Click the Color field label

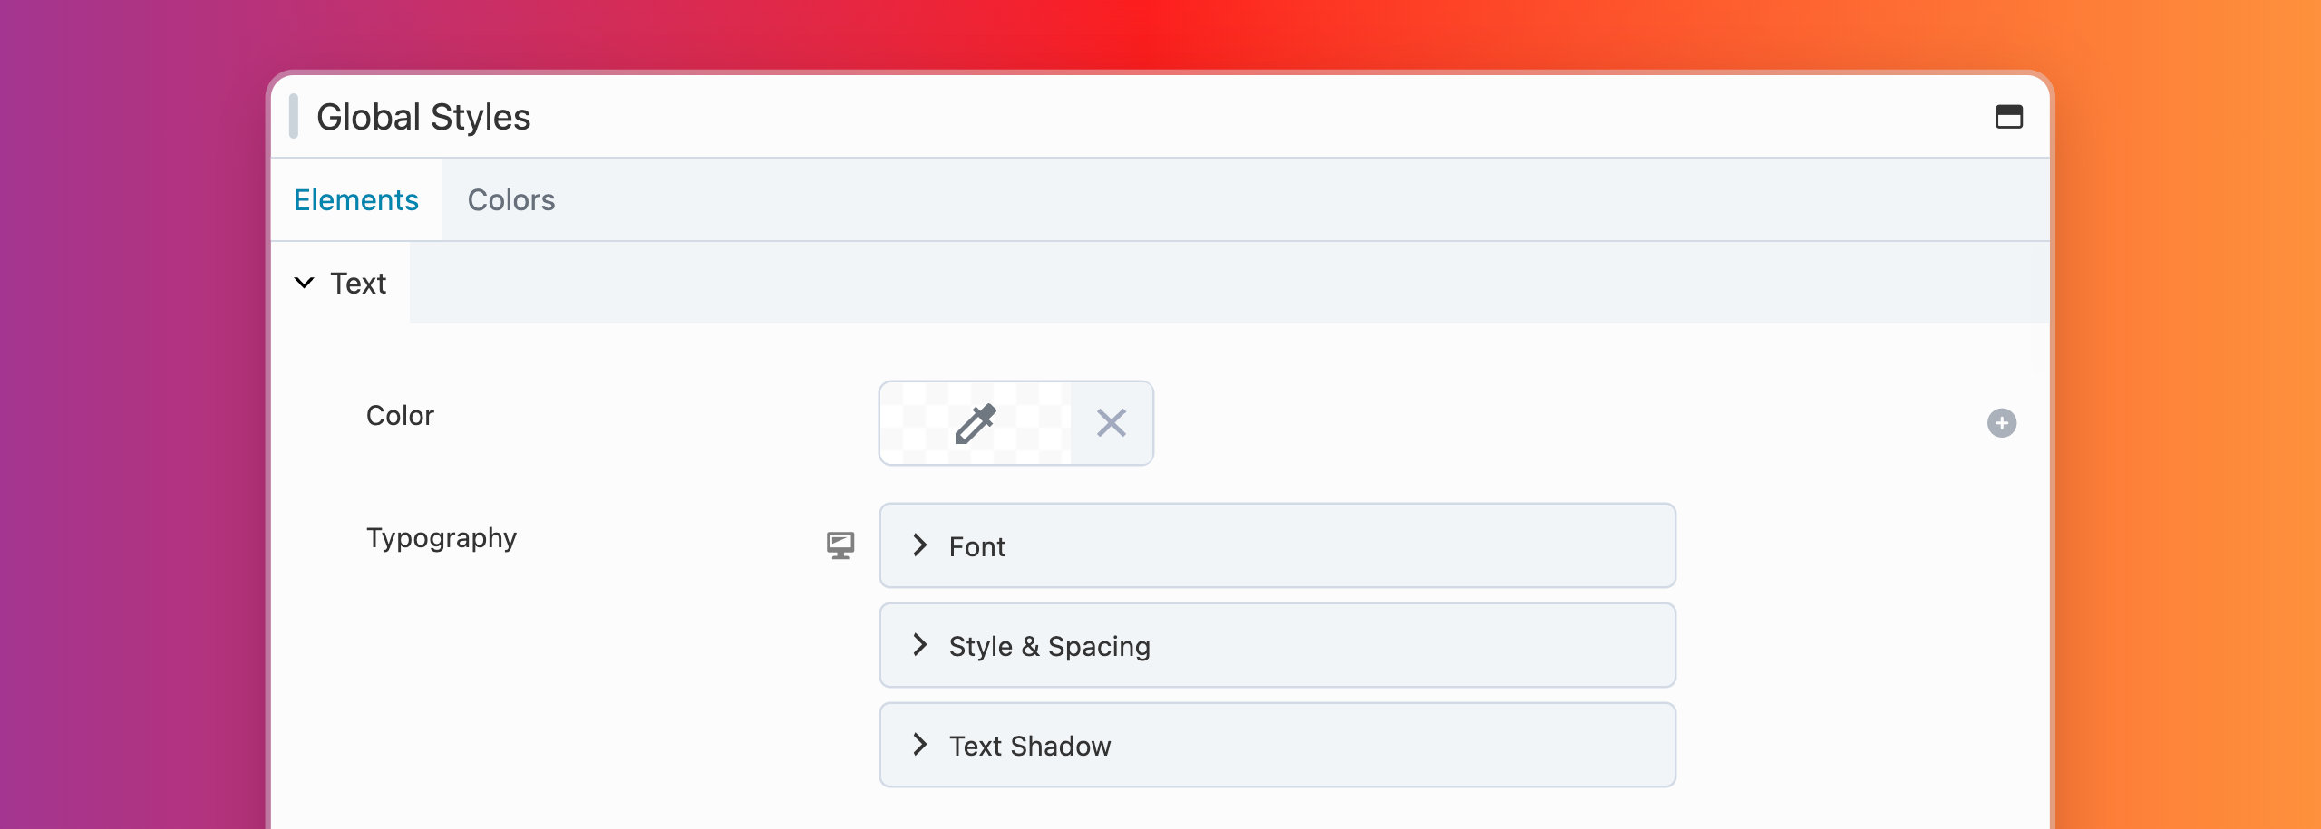(400, 416)
